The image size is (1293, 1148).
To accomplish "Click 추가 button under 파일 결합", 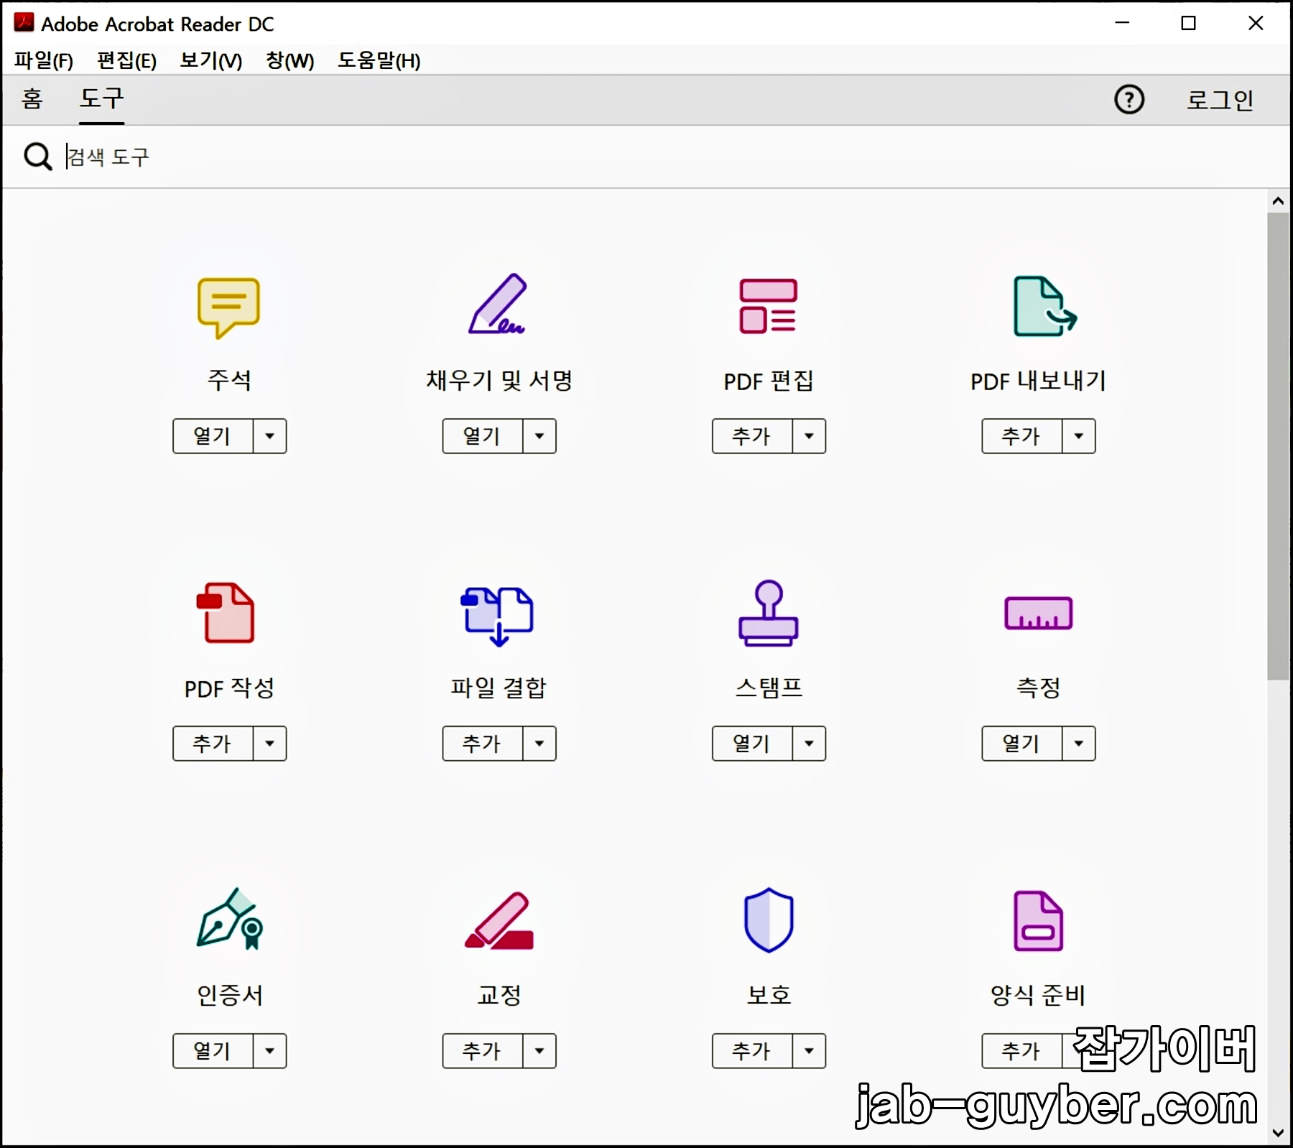I will point(483,744).
